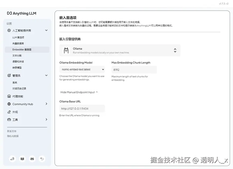Open 系统 under 管理员
This screenshot has height=169, width=233.
[15, 82]
